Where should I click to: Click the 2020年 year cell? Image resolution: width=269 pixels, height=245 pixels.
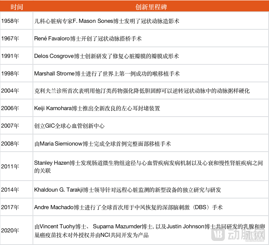(10, 231)
